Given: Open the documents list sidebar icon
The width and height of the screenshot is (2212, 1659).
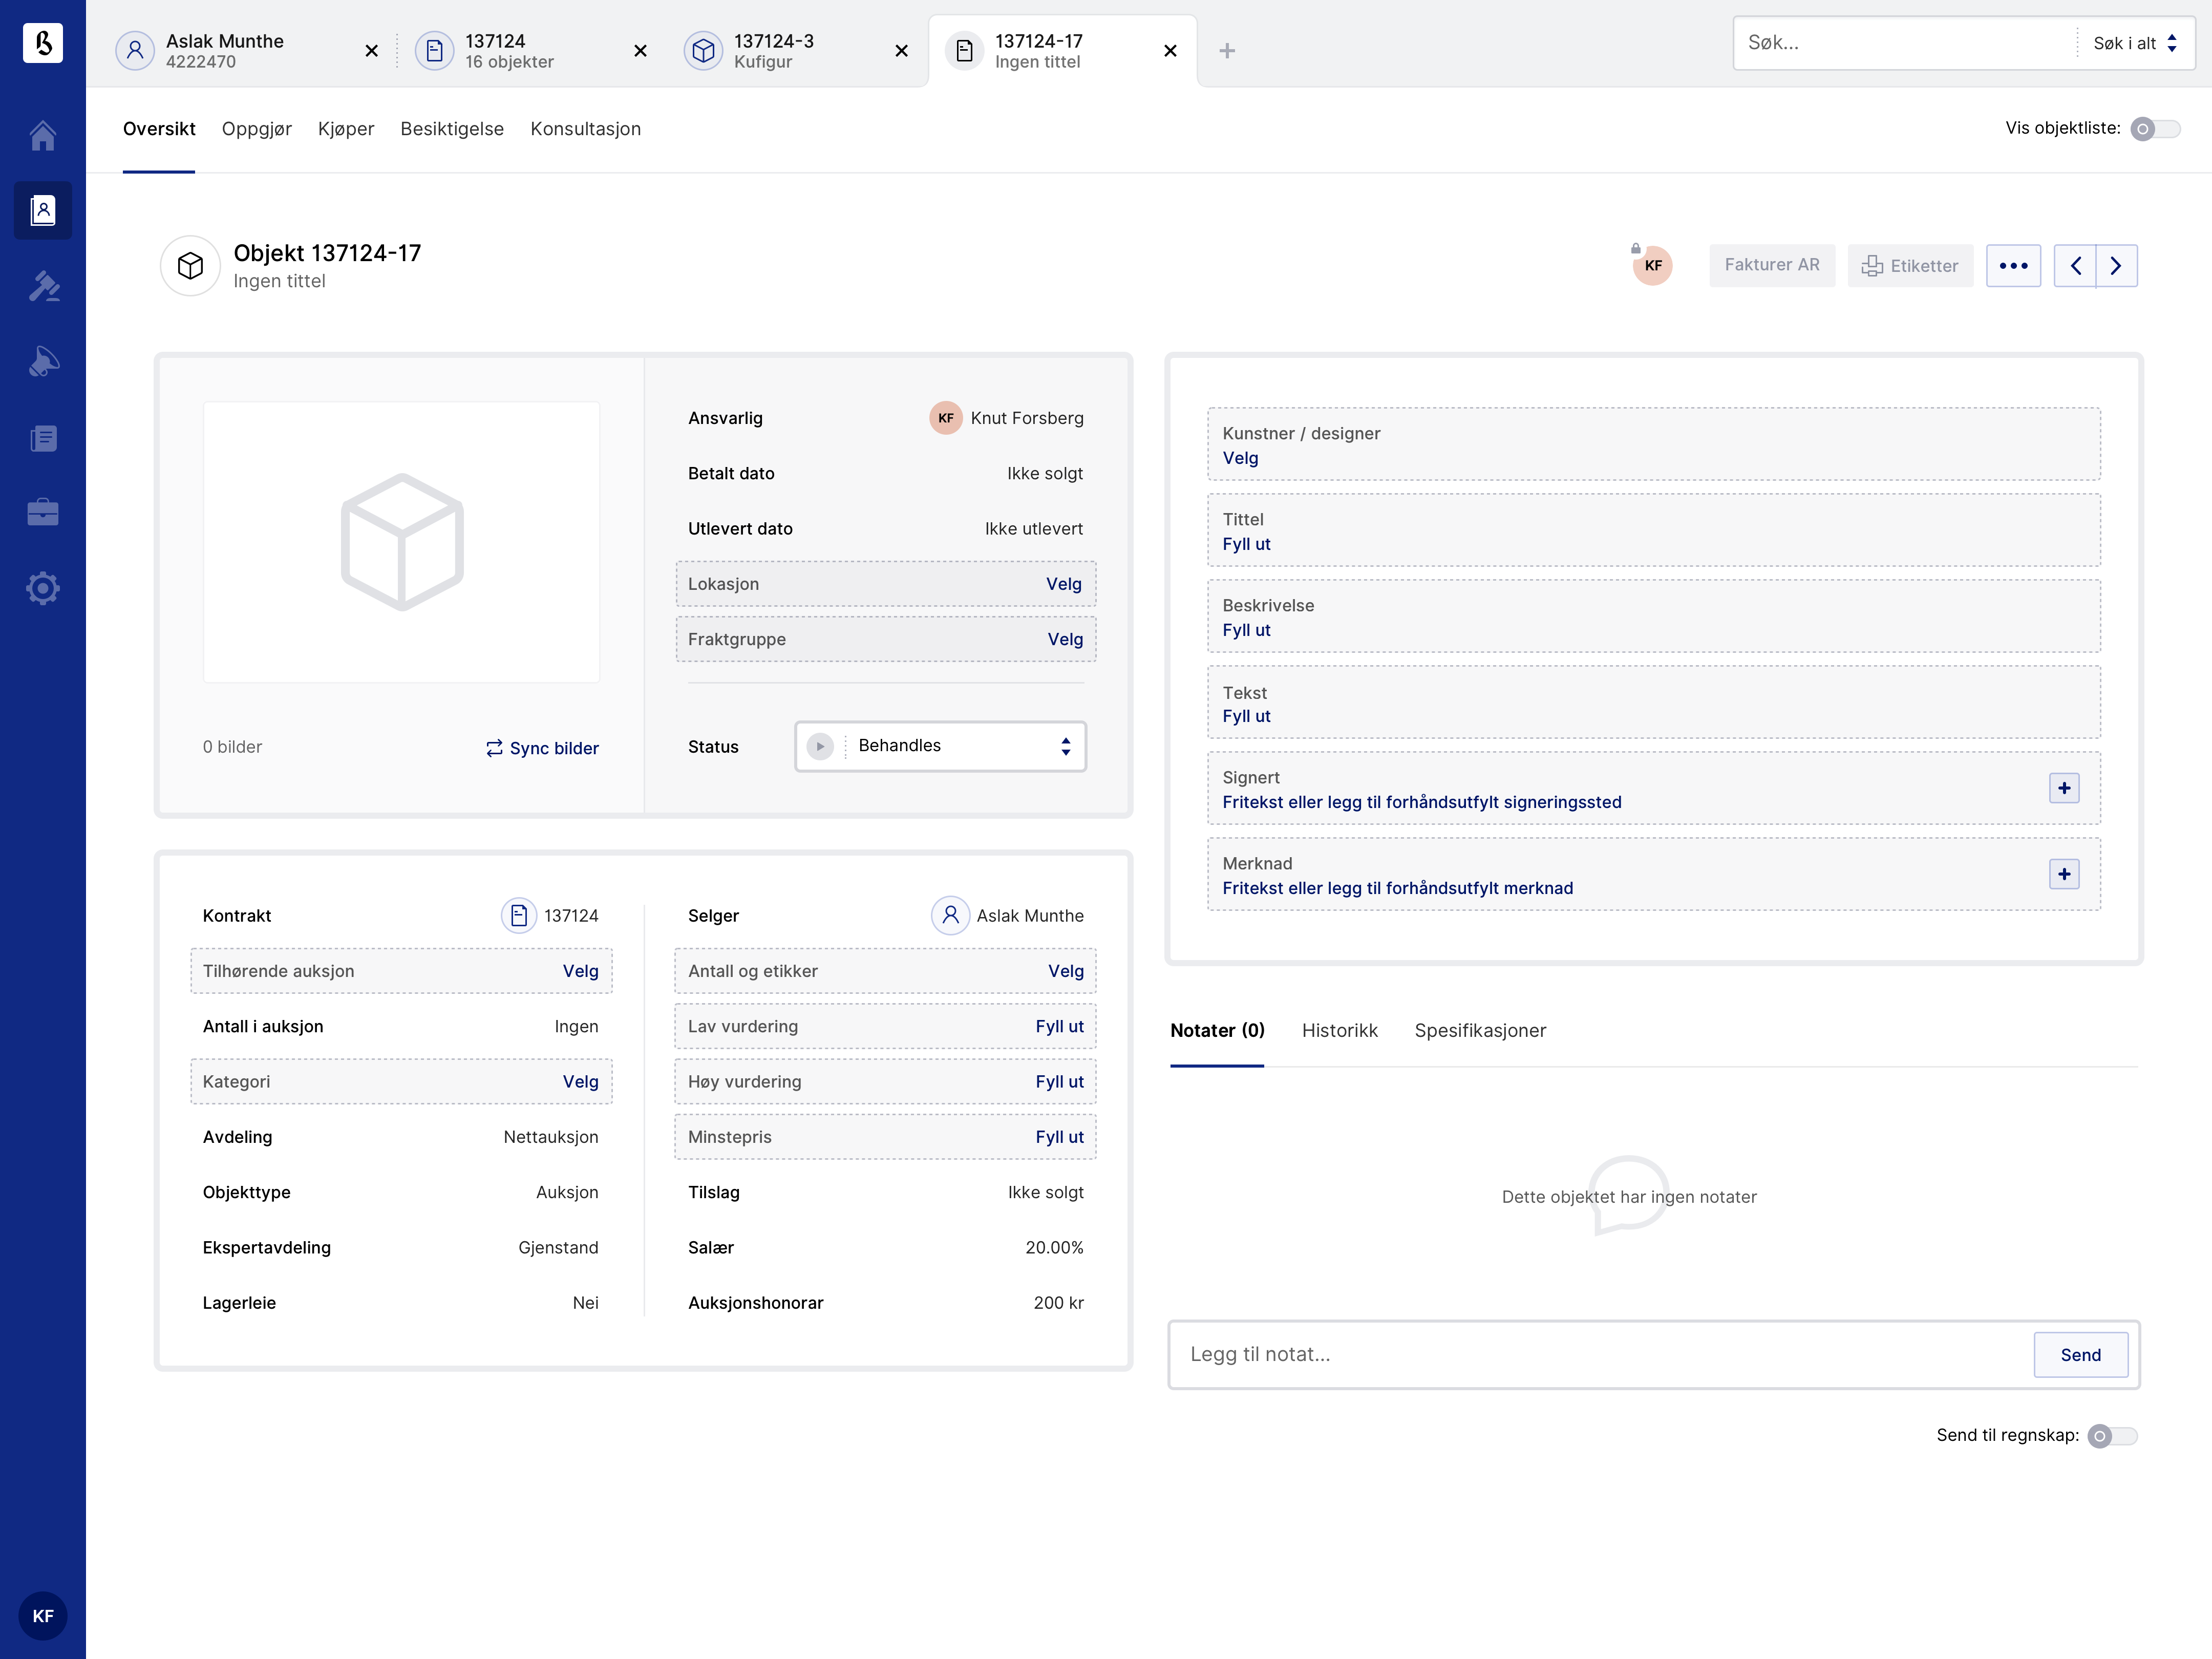Looking at the screenshot, I should click(42, 437).
